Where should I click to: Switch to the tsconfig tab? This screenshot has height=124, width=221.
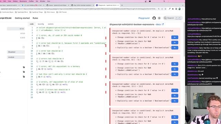click(x=41, y=24)
